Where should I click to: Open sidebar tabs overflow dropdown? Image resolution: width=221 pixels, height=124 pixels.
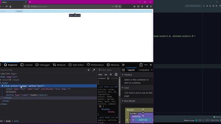coord(152,70)
